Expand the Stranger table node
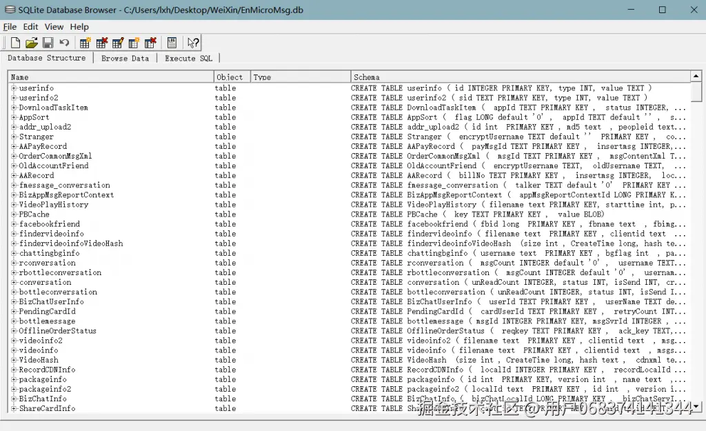This screenshot has width=706, height=431. (14, 137)
